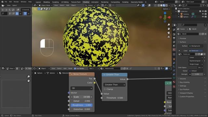
Task: Open the Single Image source dropdown
Action: tap(196, 64)
